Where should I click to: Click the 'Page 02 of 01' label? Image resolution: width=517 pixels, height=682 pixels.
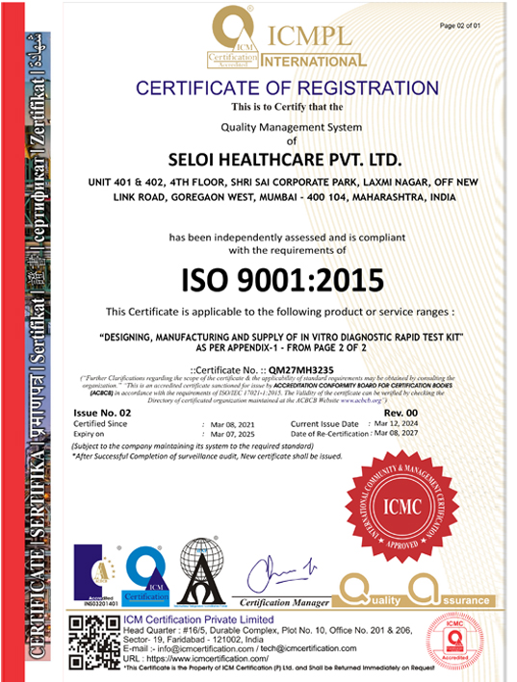460,26
